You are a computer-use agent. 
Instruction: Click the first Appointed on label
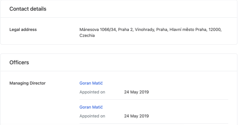coord(92,92)
